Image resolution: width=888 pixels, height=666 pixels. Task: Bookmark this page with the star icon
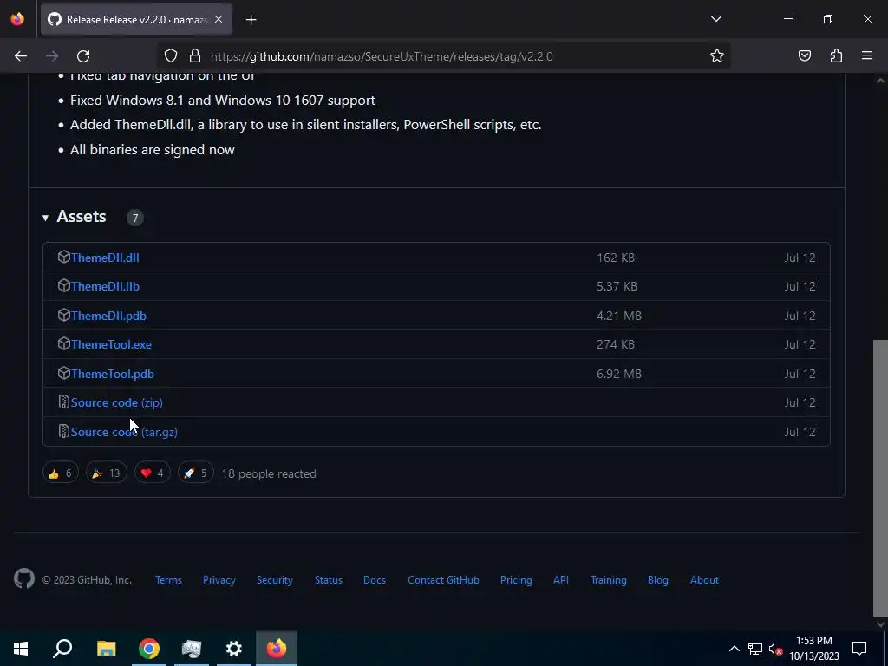(x=717, y=56)
